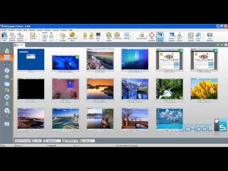The height and width of the screenshot is (171, 228).
Task: Open the Application view window icon in sidebar
Action: coord(7,84)
